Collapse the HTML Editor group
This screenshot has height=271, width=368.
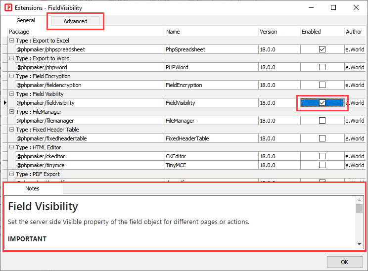point(11,147)
